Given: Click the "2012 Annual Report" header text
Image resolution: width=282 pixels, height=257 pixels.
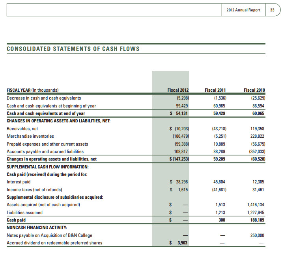Looking at the screenshot, I should click(243, 10).
